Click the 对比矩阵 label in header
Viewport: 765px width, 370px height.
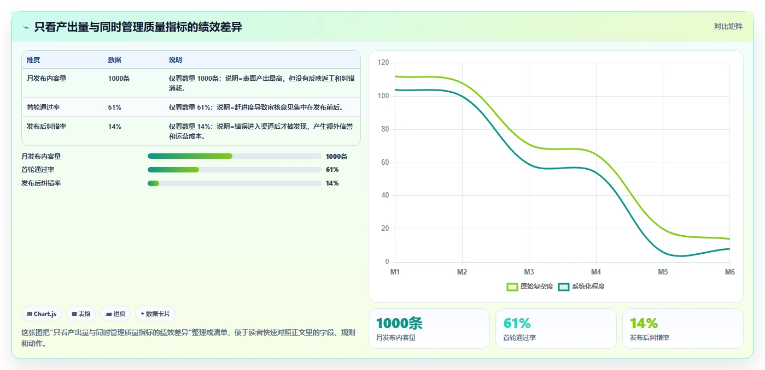coord(728,26)
